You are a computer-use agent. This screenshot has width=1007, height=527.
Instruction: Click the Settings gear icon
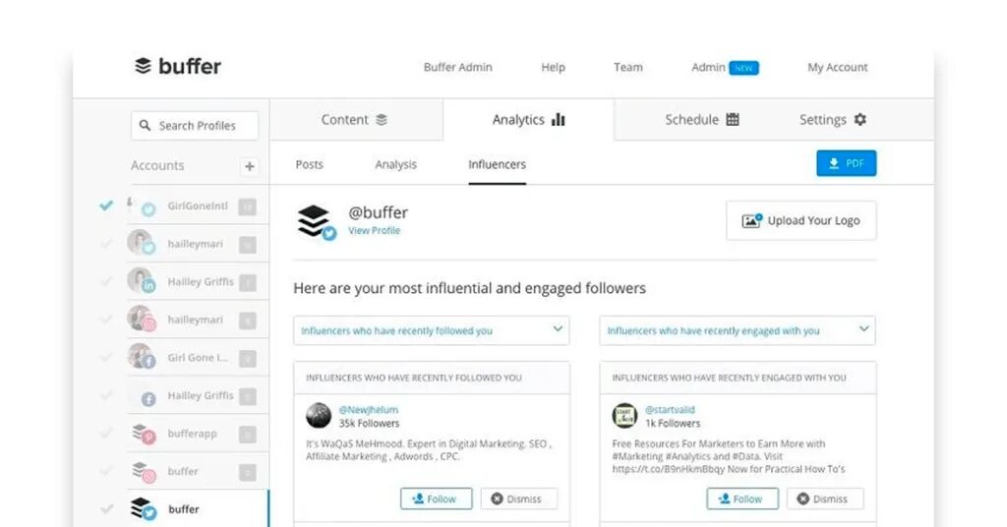pos(859,119)
